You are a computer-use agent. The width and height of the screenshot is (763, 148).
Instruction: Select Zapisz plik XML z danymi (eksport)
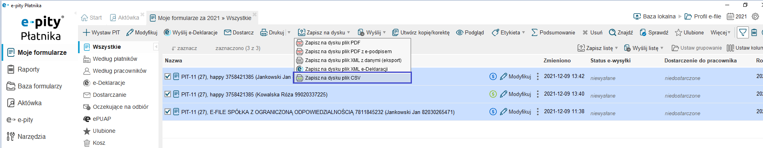pyautogui.click(x=352, y=60)
